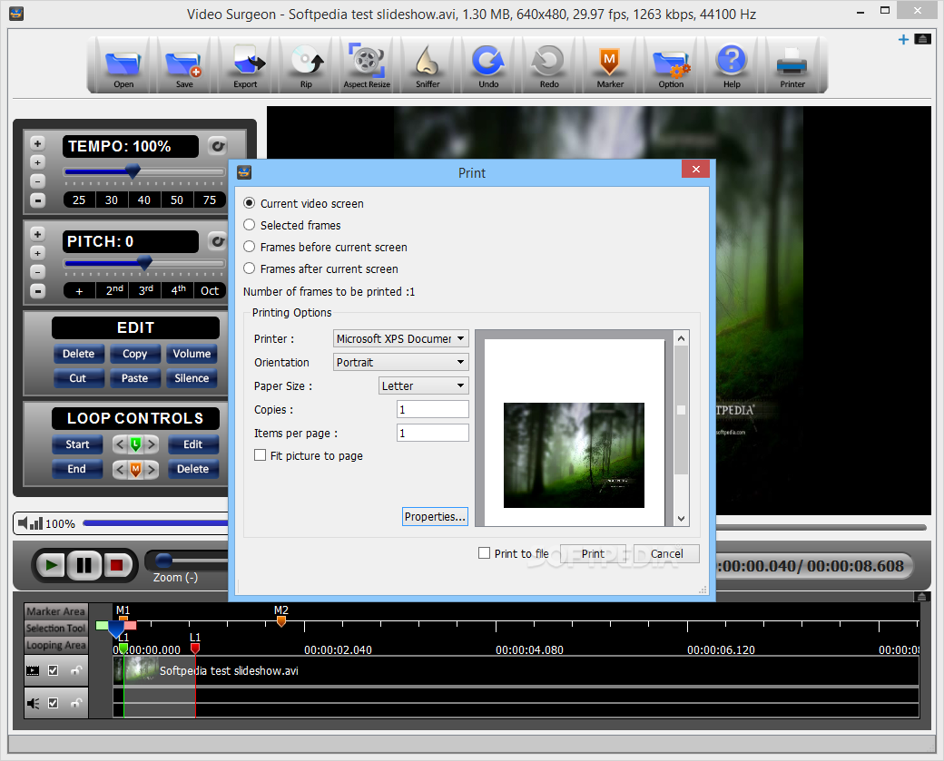Open the Orientation dropdown

(x=401, y=362)
